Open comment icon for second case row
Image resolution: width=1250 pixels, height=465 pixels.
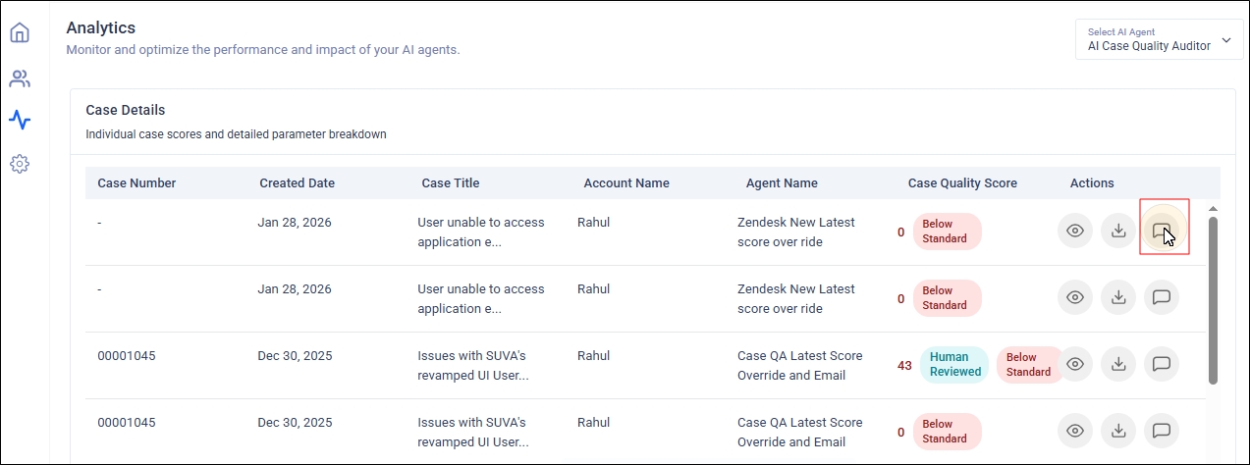pyautogui.click(x=1161, y=297)
